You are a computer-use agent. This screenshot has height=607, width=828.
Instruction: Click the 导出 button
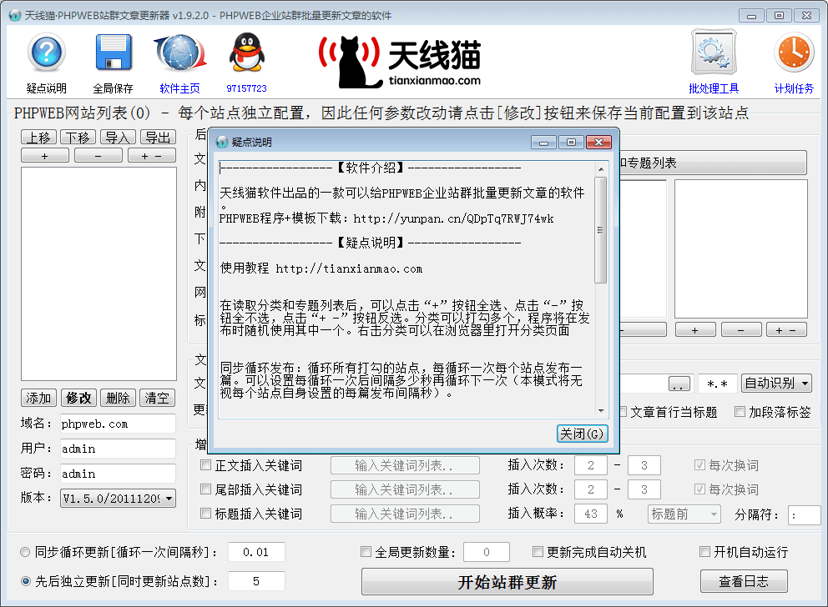158,138
